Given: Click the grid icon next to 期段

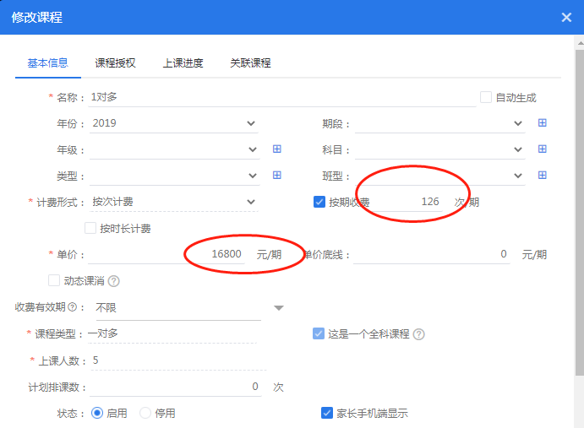Looking at the screenshot, I should coord(543,122).
